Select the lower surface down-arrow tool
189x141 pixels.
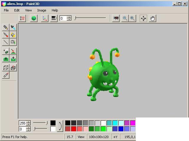pyautogui.click(x=13, y=59)
